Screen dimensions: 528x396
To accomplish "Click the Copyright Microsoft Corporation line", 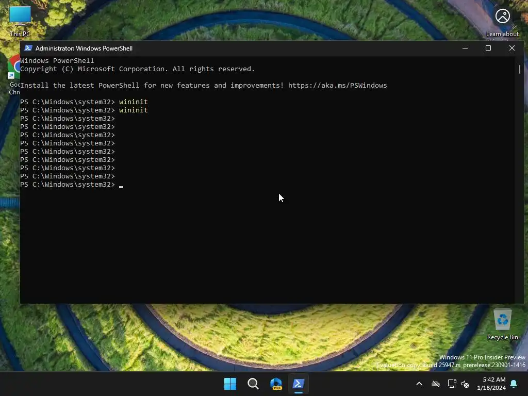I will [x=137, y=69].
